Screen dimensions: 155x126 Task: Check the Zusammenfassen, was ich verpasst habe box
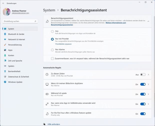coord(52,58)
